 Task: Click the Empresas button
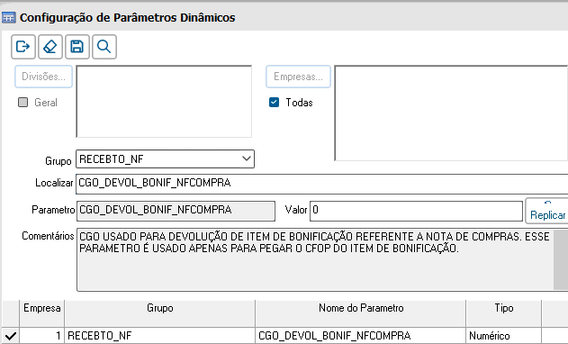[x=298, y=77]
